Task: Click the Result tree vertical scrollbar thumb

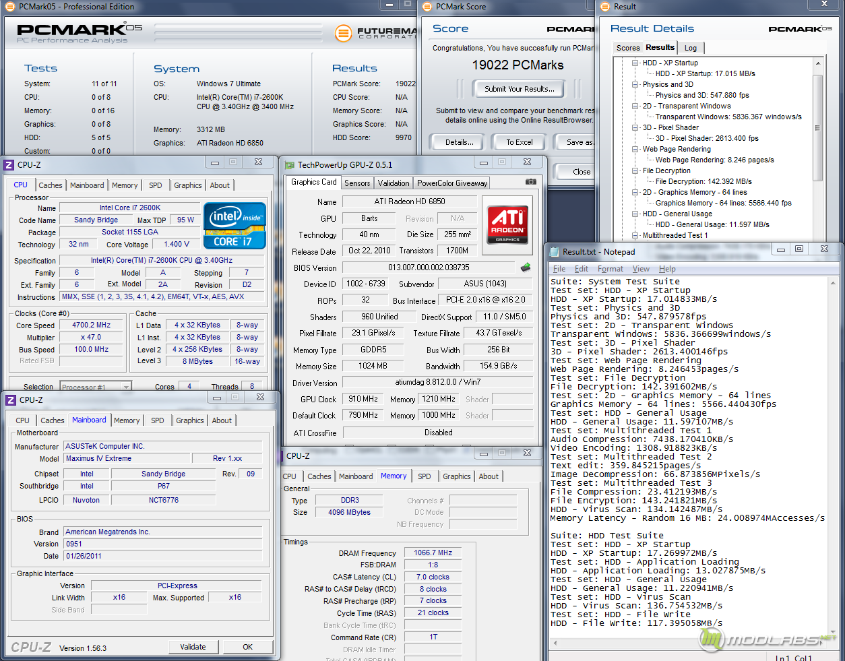Action: (x=818, y=128)
